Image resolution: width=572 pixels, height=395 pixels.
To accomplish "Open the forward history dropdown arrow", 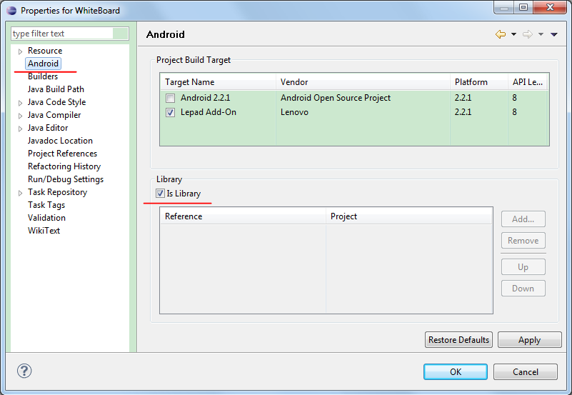I will (541, 34).
